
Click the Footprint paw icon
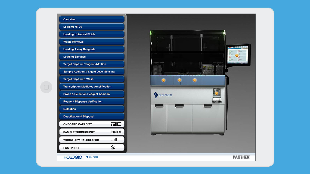[x=113, y=148]
